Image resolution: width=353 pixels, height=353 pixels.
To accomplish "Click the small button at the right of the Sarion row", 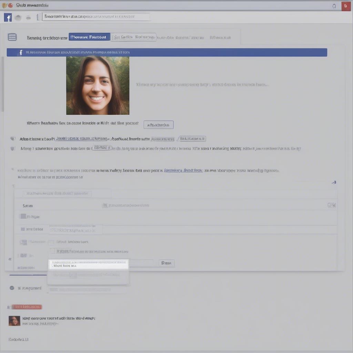I will (332, 205).
